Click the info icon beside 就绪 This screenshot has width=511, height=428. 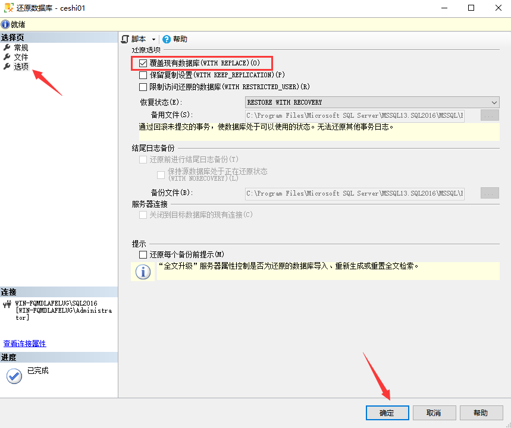5,24
